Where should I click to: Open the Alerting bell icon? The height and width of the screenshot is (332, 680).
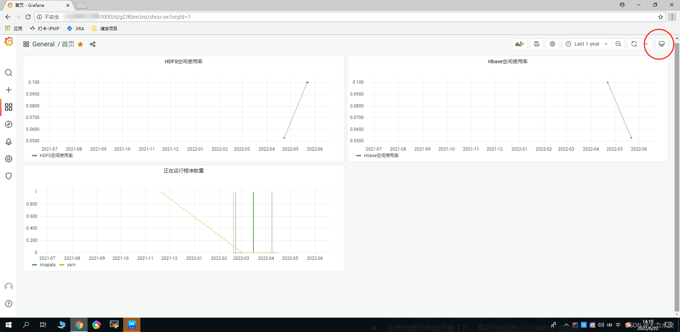[x=9, y=142]
